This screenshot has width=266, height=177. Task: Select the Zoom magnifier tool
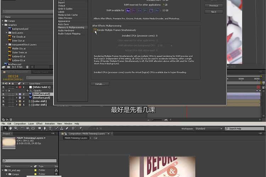click(x=16, y=129)
